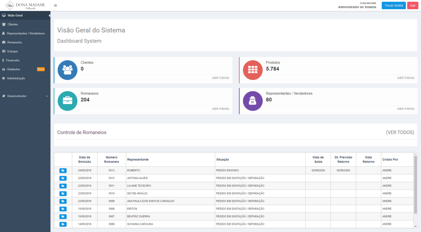Click the blue Clientes circle icon
This screenshot has width=421, height=232.
67,70
